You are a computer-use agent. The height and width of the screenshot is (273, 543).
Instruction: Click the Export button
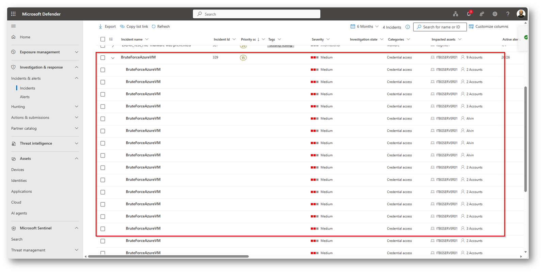[x=107, y=26]
